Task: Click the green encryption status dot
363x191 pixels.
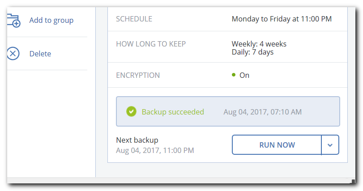Action: (x=234, y=75)
